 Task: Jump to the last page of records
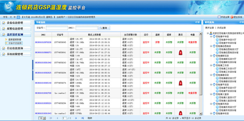(x=83, y=118)
